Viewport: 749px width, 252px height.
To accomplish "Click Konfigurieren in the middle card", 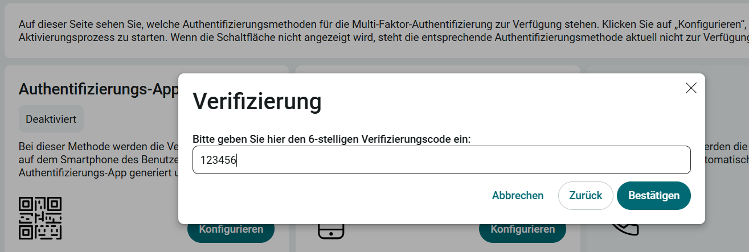I will [522, 230].
